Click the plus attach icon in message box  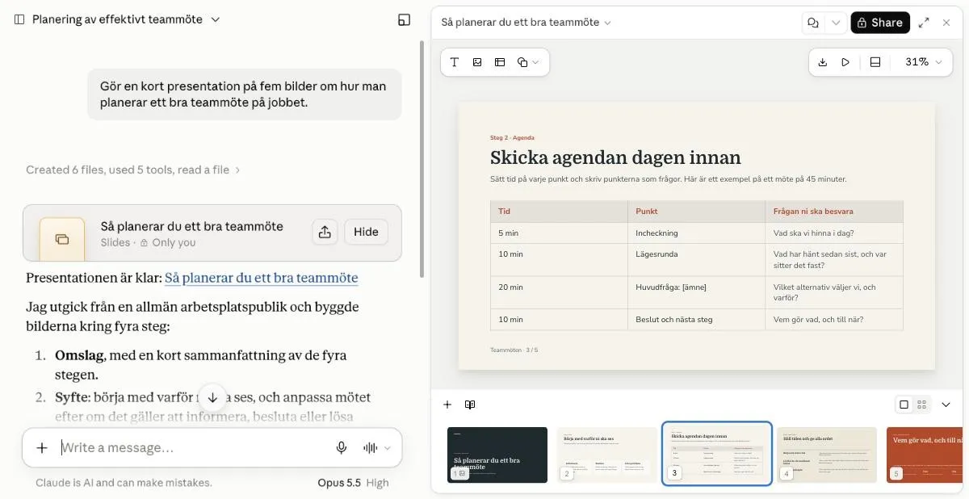[42, 448]
